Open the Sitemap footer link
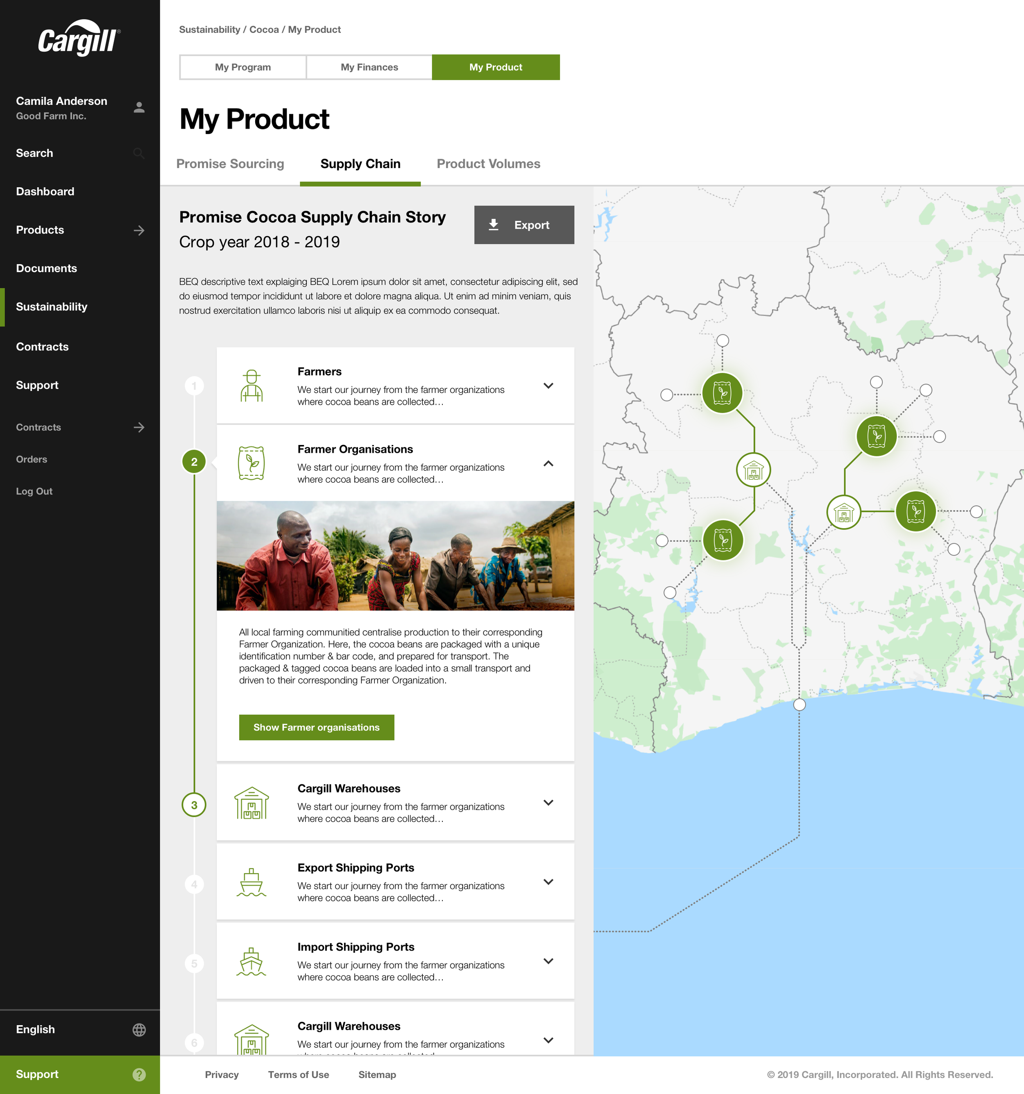Image resolution: width=1024 pixels, height=1094 pixels. coord(377,1075)
